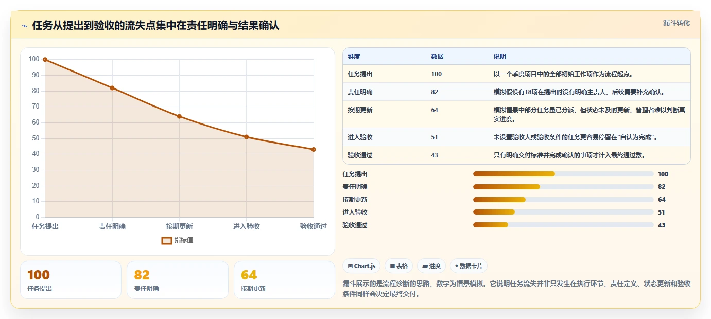Image resolution: width=711 pixels, height=319 pixels.
Task: Click the description starting 未设置验收人
Action: (x=575, y=137)
